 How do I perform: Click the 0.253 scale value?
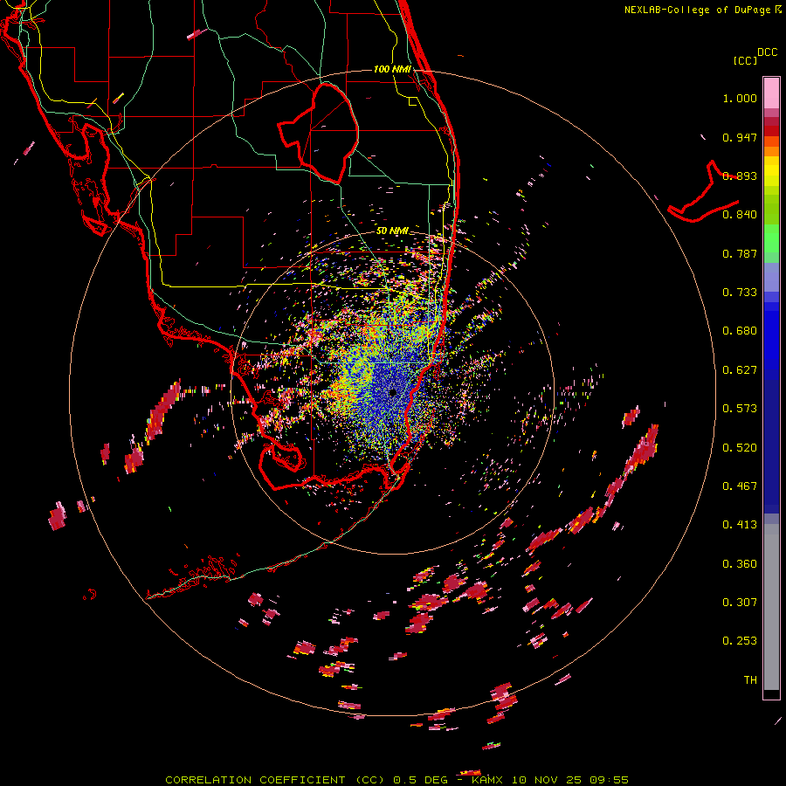[740, 641]
